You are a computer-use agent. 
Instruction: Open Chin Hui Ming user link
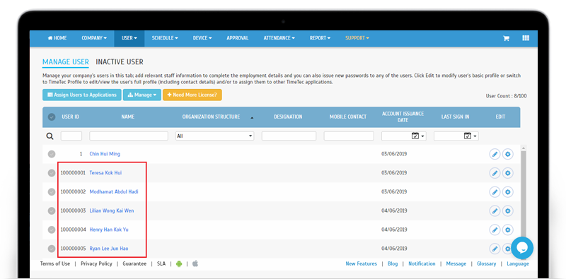(x=105, y=154)
